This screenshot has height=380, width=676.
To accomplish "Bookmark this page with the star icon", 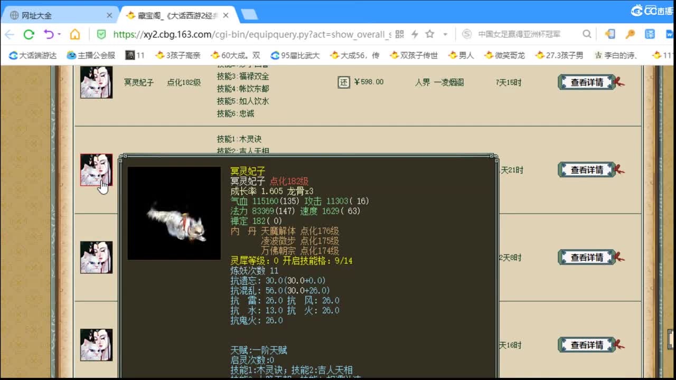I will point(430,34).
